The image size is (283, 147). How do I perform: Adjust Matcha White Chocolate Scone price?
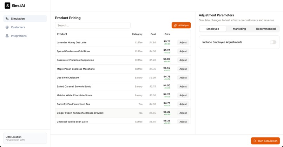point(183,95)
